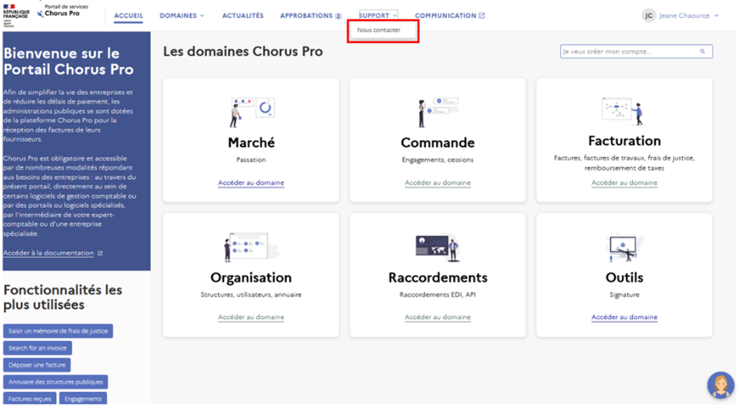The height and width of the screenshot is (409, 739).
Task: Open the Actualités tab
Action: point(242,16)
